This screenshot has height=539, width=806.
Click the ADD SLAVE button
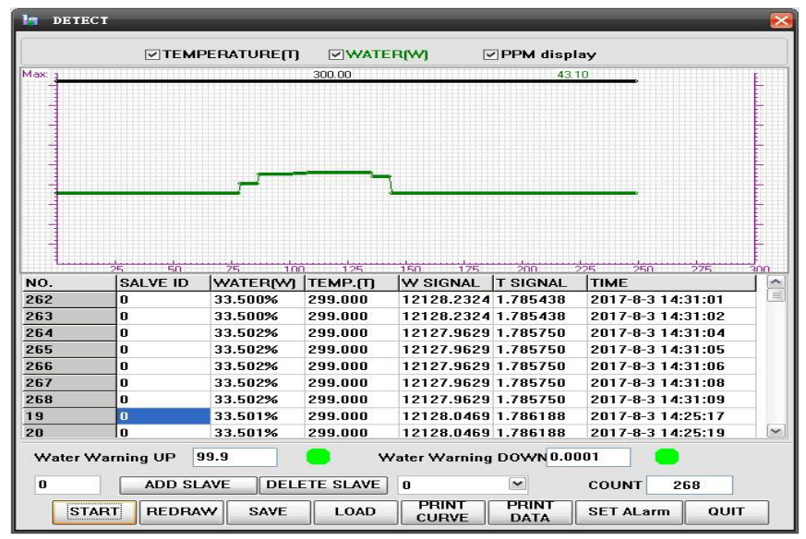click(x=187, y=484)
